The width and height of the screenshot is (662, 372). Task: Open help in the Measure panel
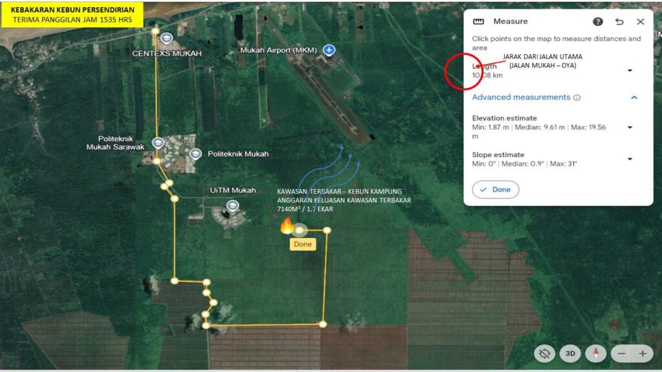click(x=598, y=21)
